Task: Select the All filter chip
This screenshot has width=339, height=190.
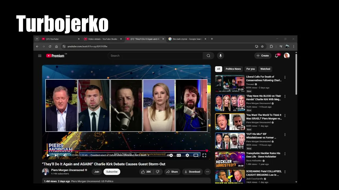Action: coord(218,69)
